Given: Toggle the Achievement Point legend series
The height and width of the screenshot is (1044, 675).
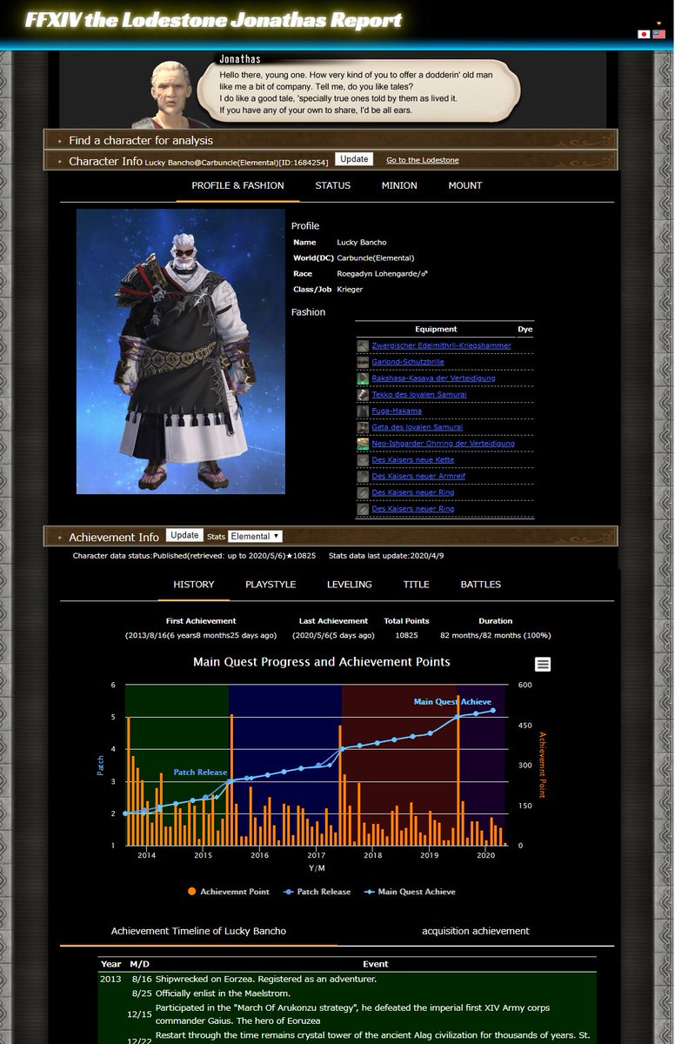Looking at the screenshot, I should coord(229,892).
